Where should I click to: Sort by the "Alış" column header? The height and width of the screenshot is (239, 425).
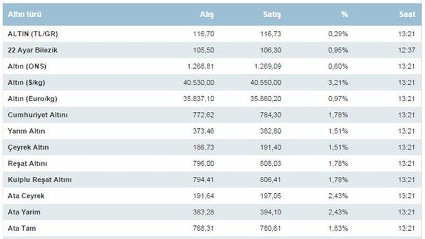[206, 14]
